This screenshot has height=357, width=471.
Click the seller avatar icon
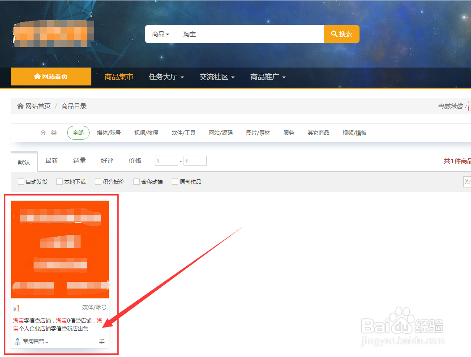point(17,341)
